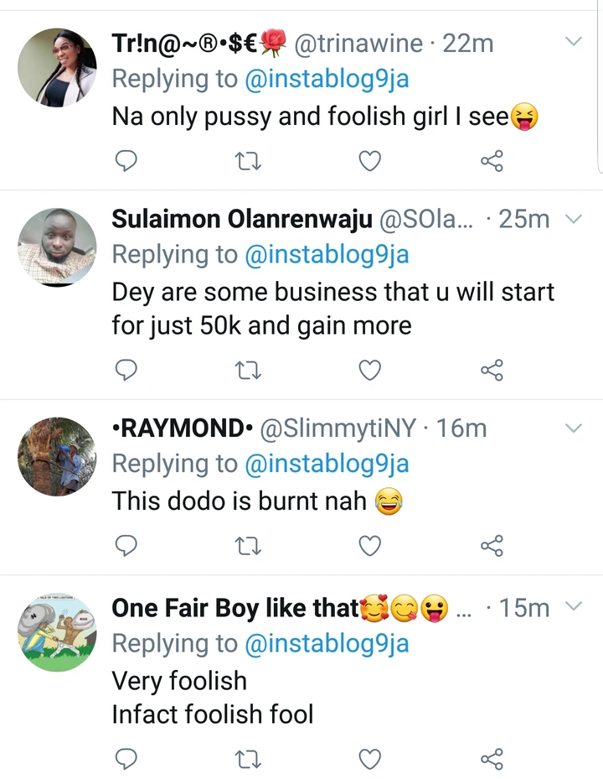The height and width of the screenshot is (779, 603).
Task: Like Sulaimon Olanrenwaju's tweet
Action: pos(370,370)
